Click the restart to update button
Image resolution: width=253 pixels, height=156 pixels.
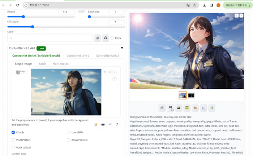pyautogui.click(x=236, y=5)
